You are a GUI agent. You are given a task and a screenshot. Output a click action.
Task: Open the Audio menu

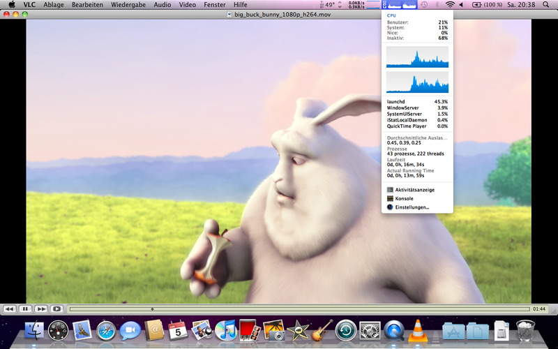[163, 5]
